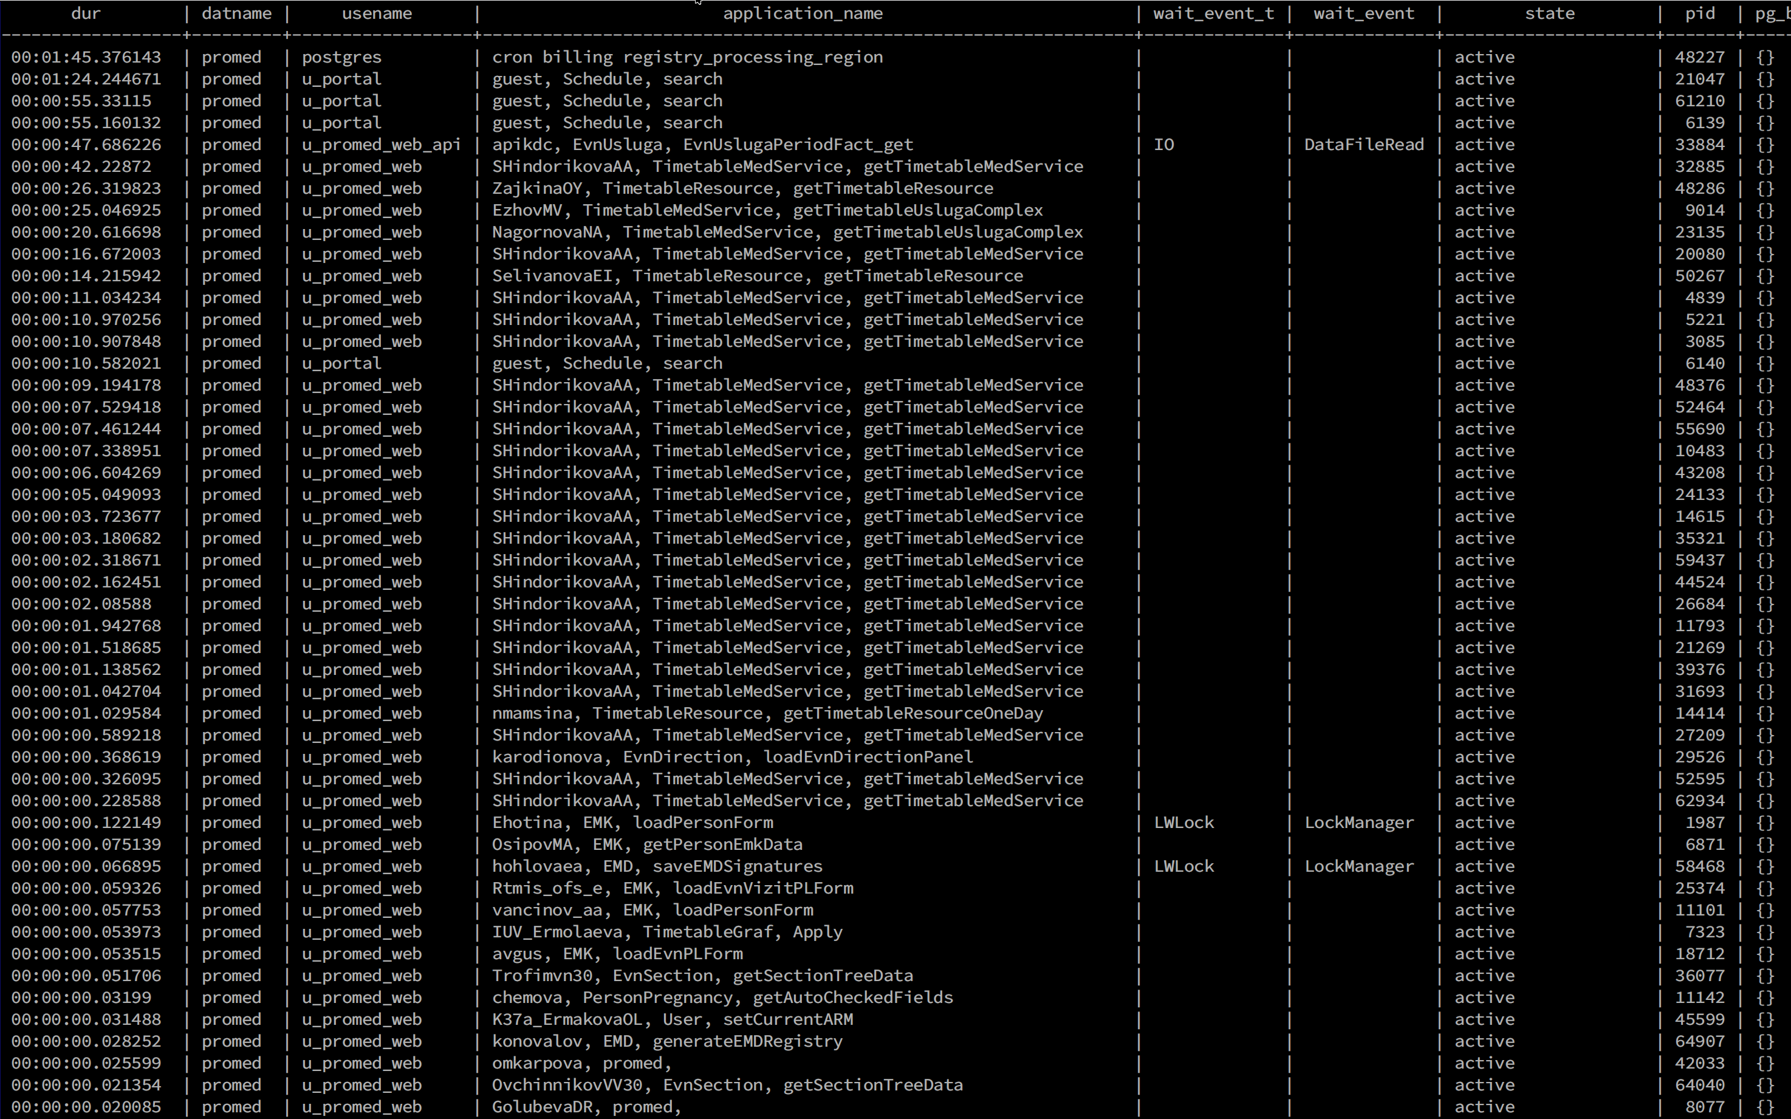Click pid value 61210
This screenshot has width=1791, height=1119.
pos(1700,101)
